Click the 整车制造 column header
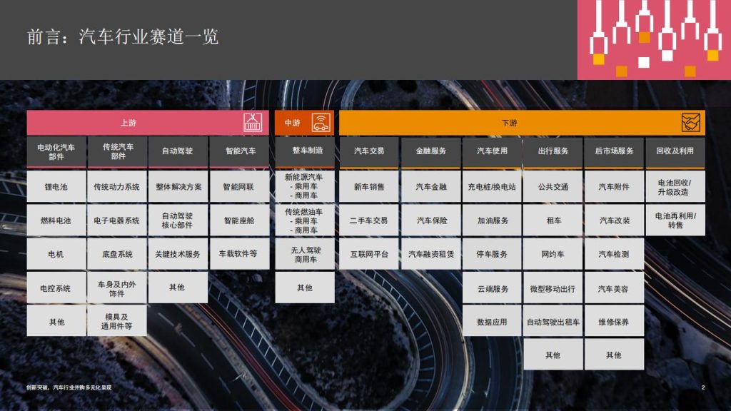This screenshot has width=731, height=411. [305, 152]
